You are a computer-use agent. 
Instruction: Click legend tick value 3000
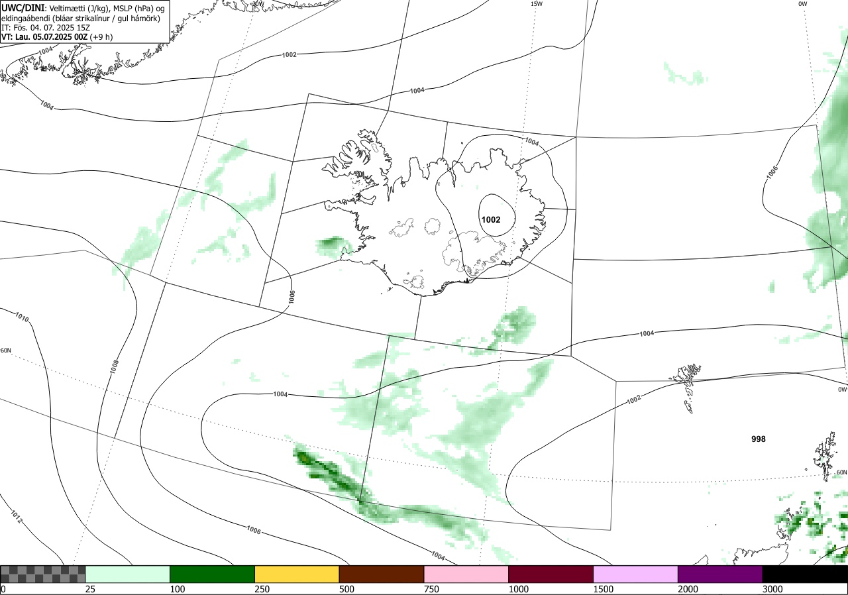click(x=772, y=589)
